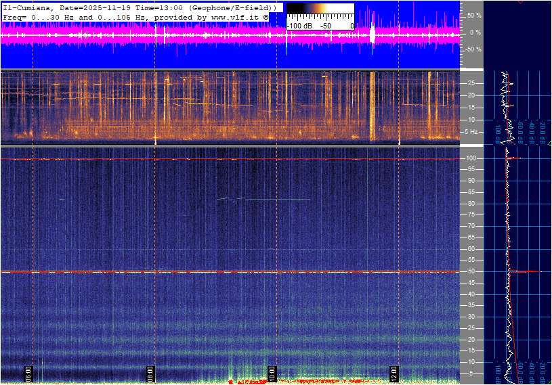Select the 10:00 time marker label
This screenshot has height=385, width=552.
(272, 373)
